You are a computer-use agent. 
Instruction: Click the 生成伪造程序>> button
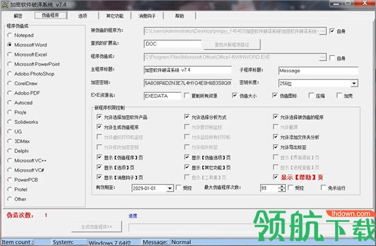pos(96,227)
